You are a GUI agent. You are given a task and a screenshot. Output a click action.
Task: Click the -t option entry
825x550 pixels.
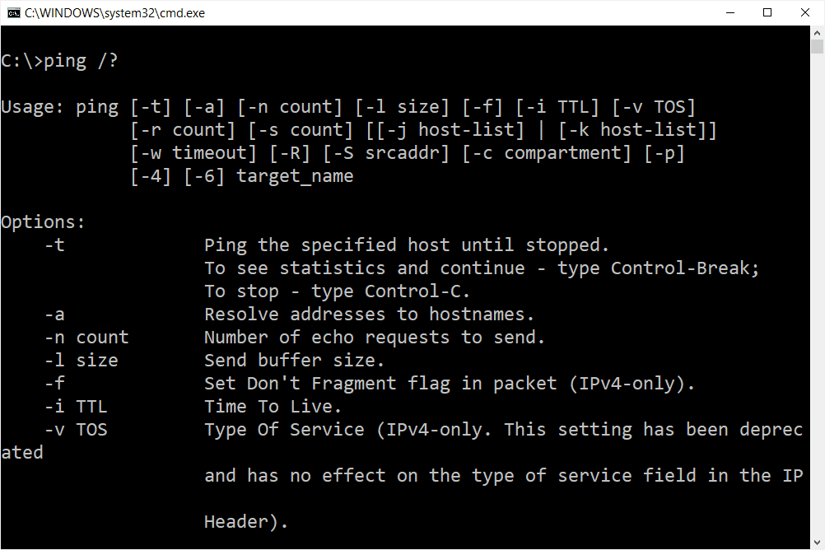[x=54, y=245]
